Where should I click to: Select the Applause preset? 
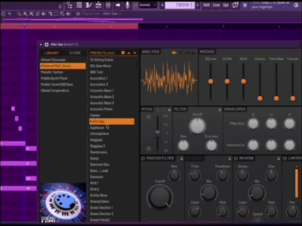pos(97,128)
